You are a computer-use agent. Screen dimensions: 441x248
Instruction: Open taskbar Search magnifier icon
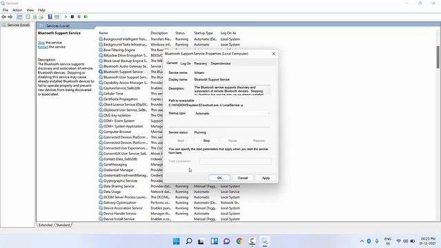click(x=189, y=241)
